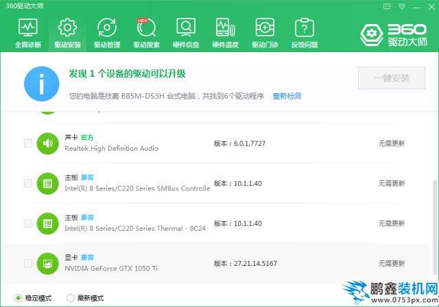Click the NVIDIA GeForce GTX 1050 Ti name
Image resolution: width=439 pixels, height=307 pixels.
111,269
